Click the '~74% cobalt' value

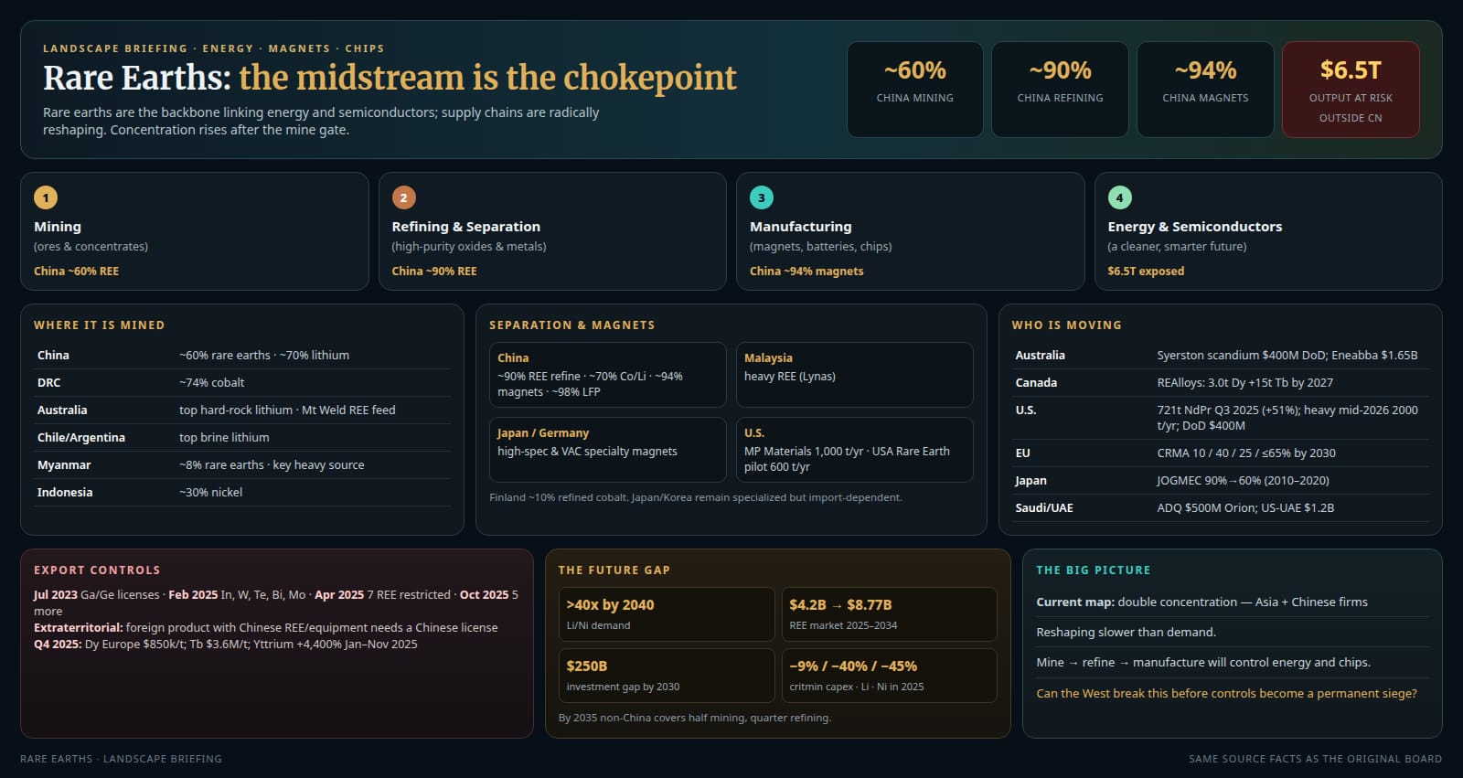[212, 383]
